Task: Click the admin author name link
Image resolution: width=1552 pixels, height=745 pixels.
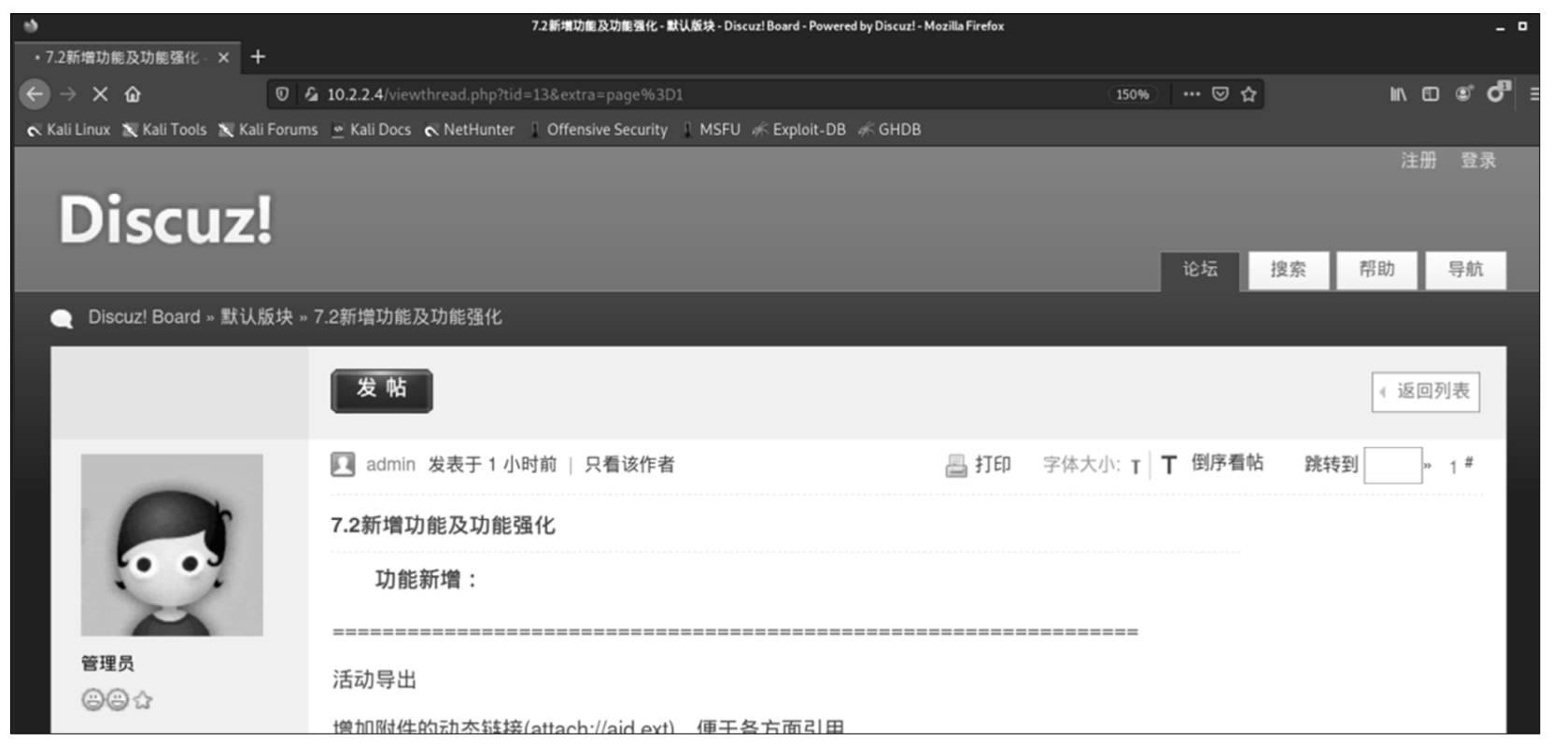Action: (x=390, y=464)
